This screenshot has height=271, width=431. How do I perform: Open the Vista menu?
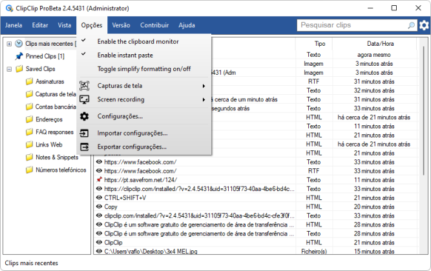pyautogui.click(x=65, y=25)
